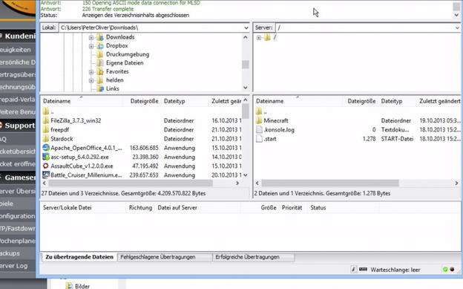Click the local parent directory folder icon
This screenshot has height=289, width=463.
click(46, 111)
